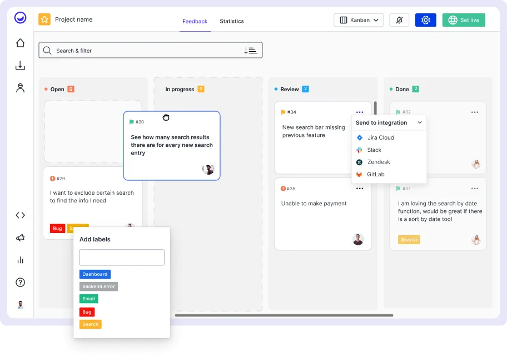Select the Home icon in the sidebar
This screenshot has height=356, width=507.
20,42
